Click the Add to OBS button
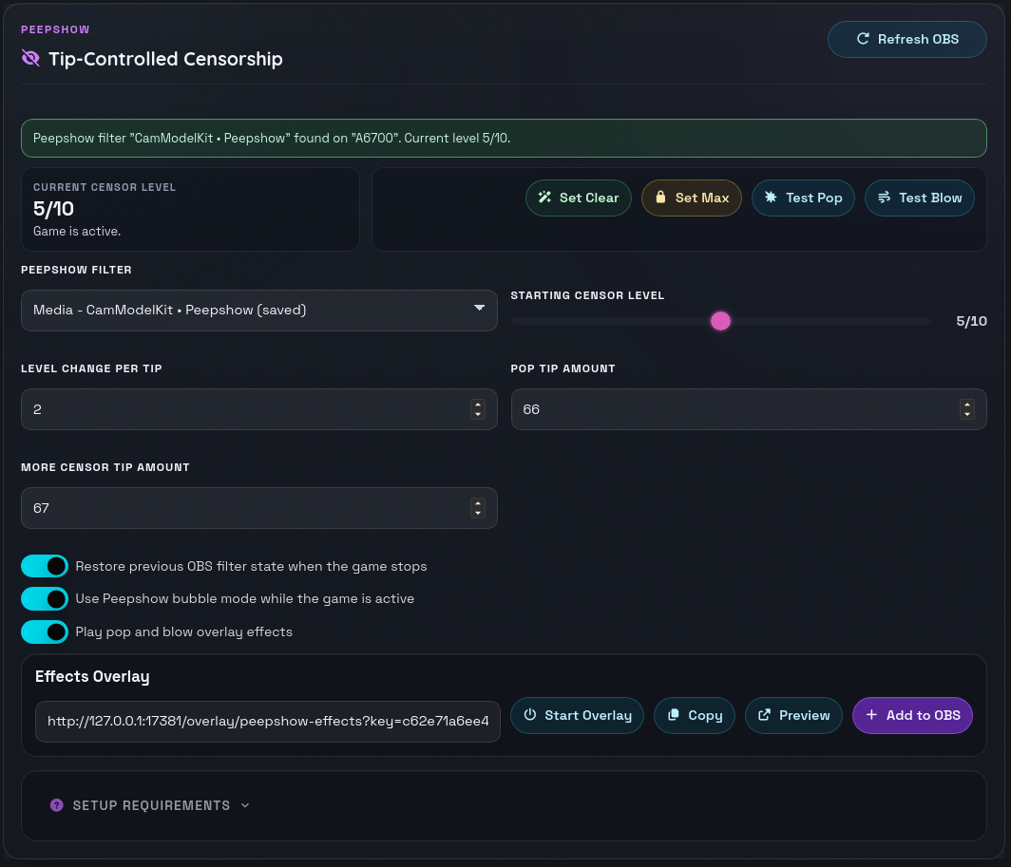 [912, 715]
